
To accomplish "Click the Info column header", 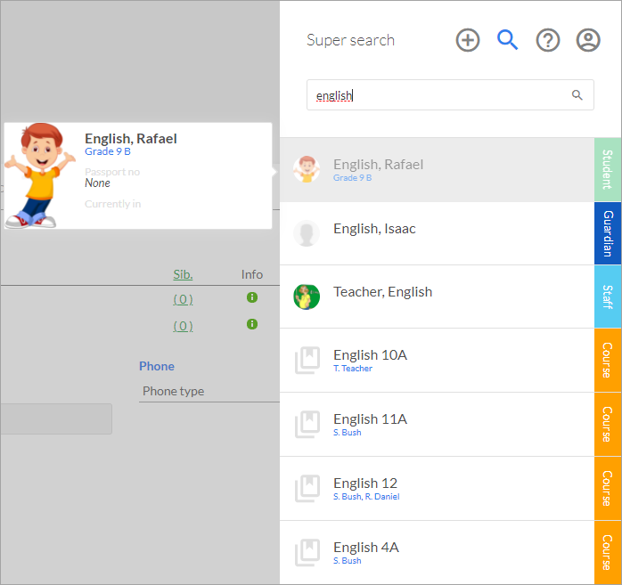I will 252,274.
